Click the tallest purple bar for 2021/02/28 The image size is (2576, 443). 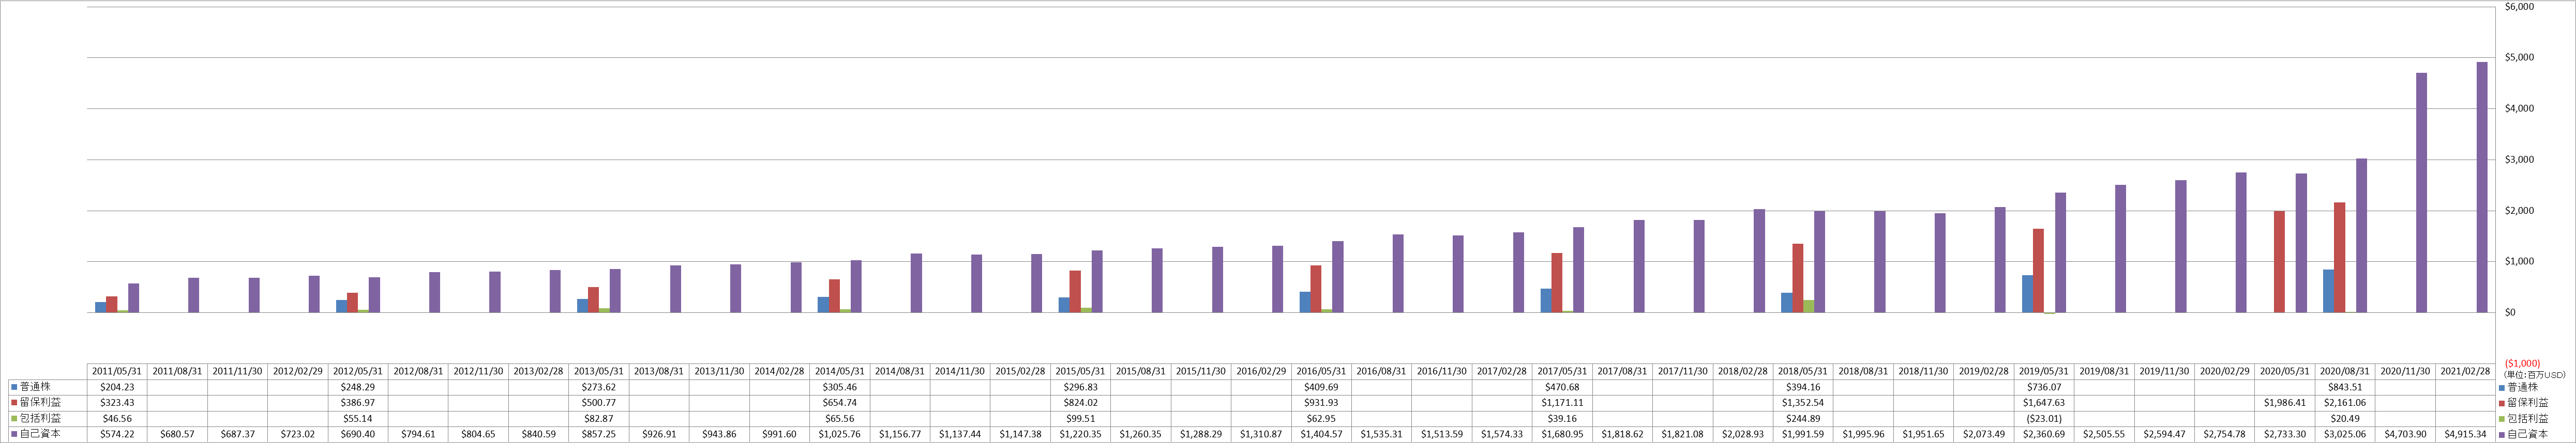[2482, 187]
